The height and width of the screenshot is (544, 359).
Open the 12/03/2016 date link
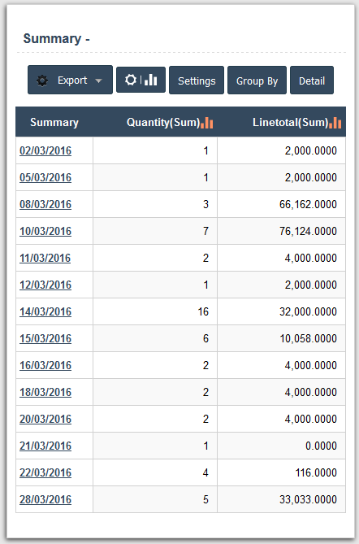tap(45, 285)
